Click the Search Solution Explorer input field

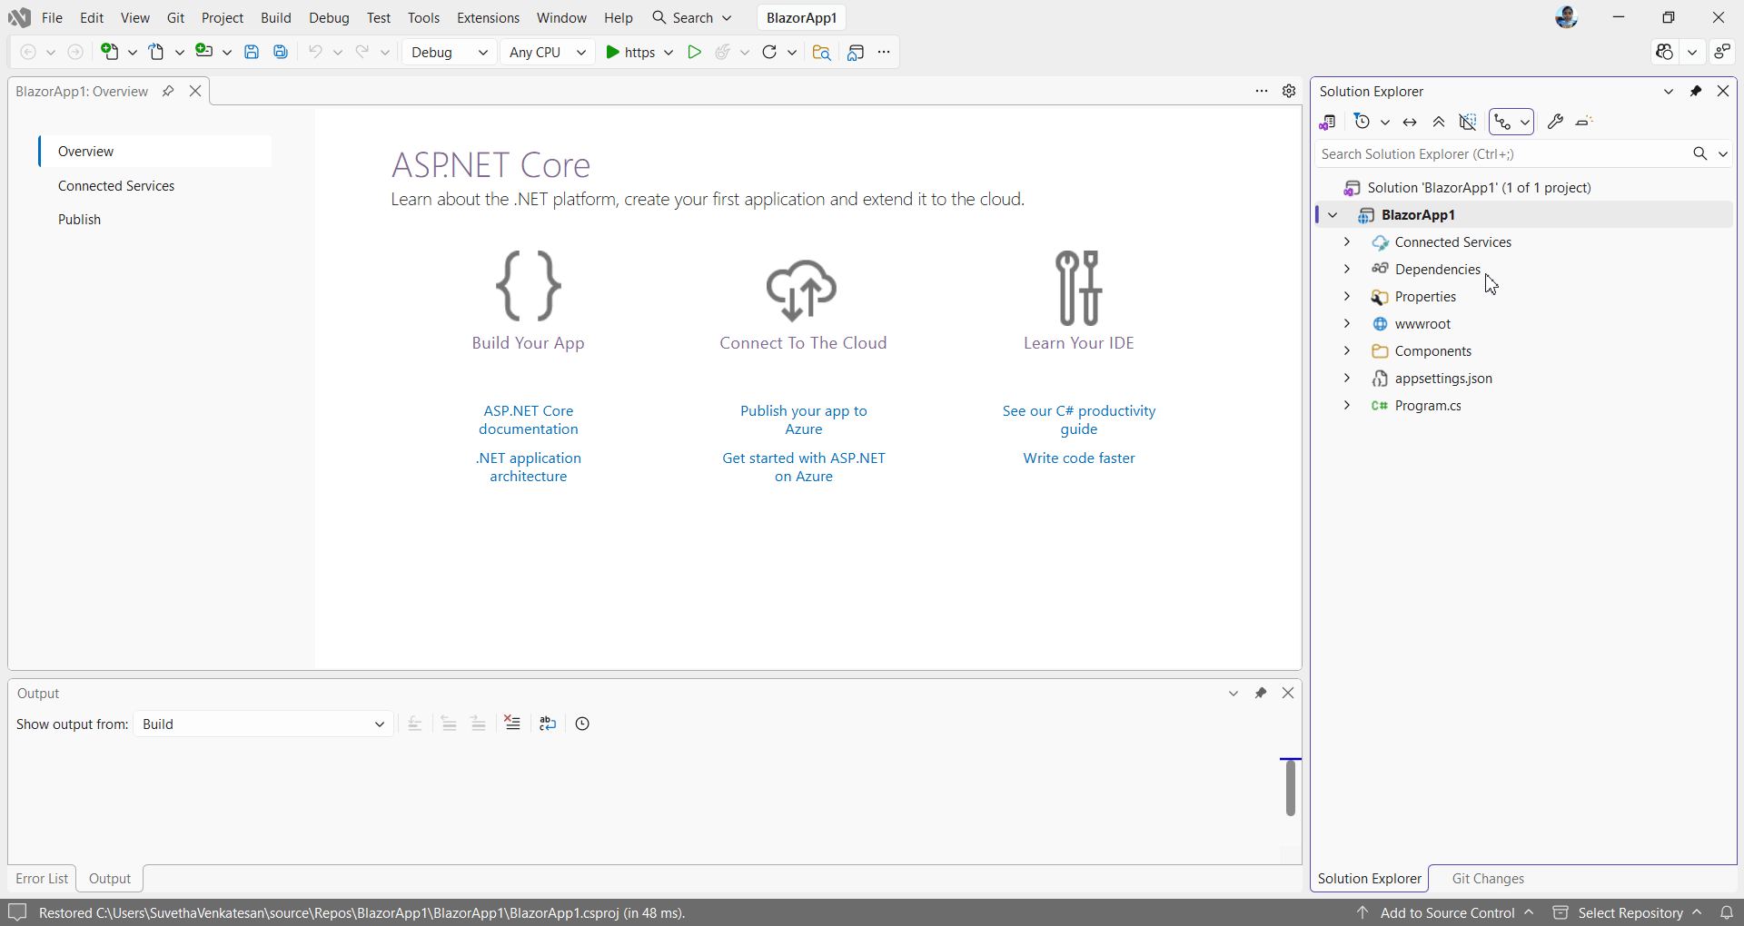(1501, 154)
